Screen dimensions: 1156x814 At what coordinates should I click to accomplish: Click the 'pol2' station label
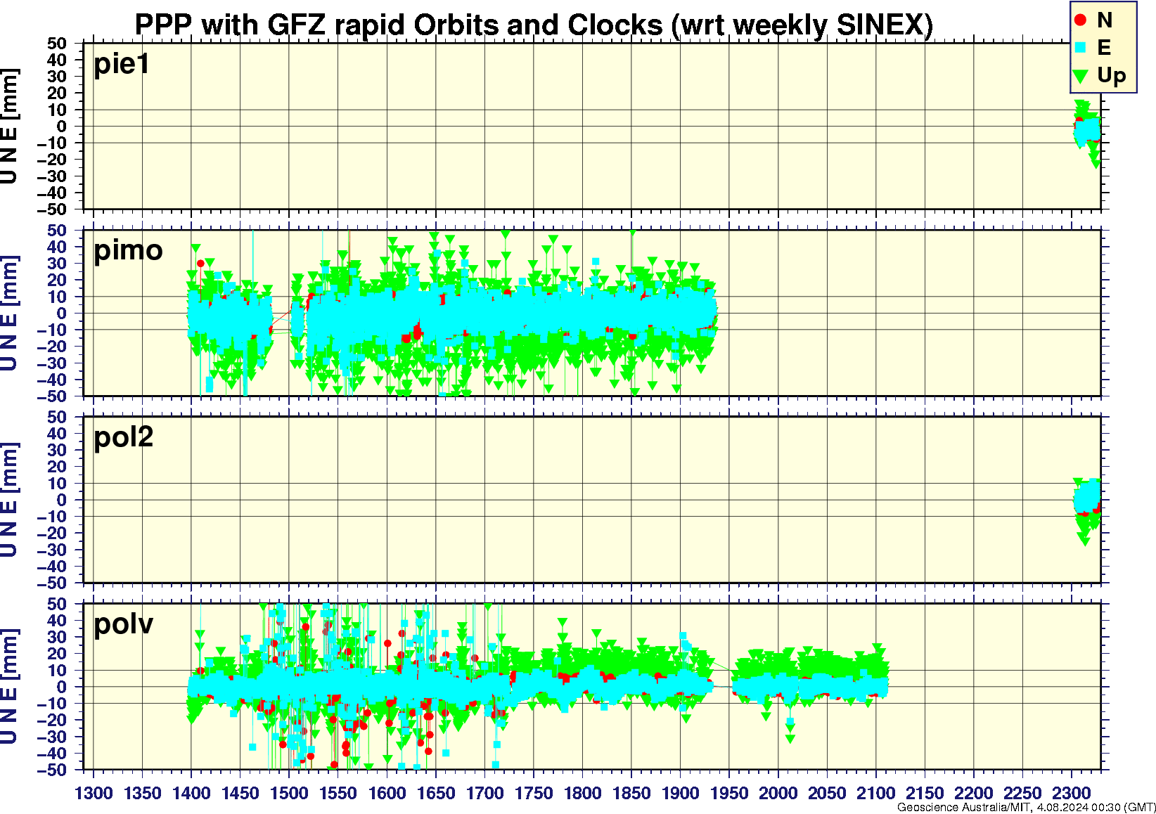pyautogui.click(x=123, y=437)
